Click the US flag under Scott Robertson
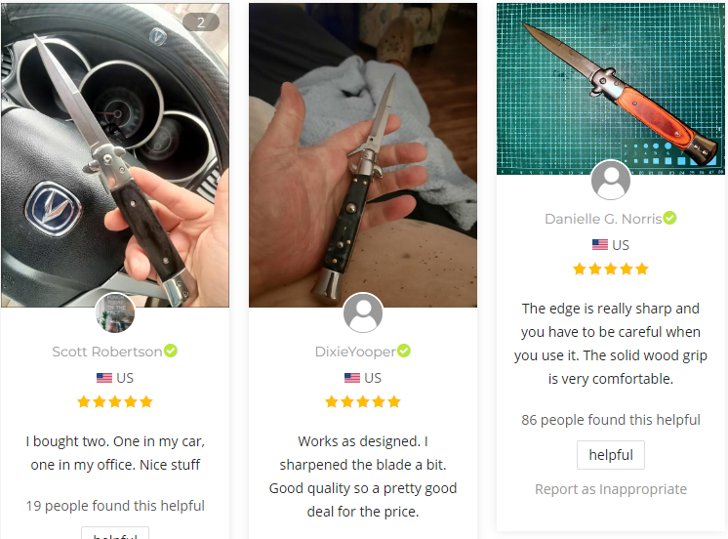This screenshot has width=728, height=539. coord(104,378)
